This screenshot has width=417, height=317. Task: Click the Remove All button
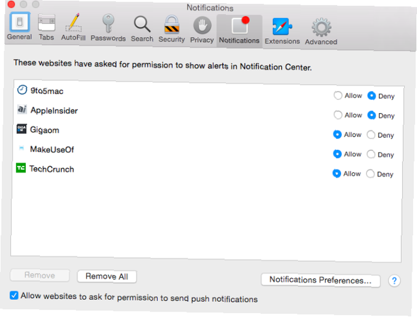pyautogui.click(x=107, y=276)
